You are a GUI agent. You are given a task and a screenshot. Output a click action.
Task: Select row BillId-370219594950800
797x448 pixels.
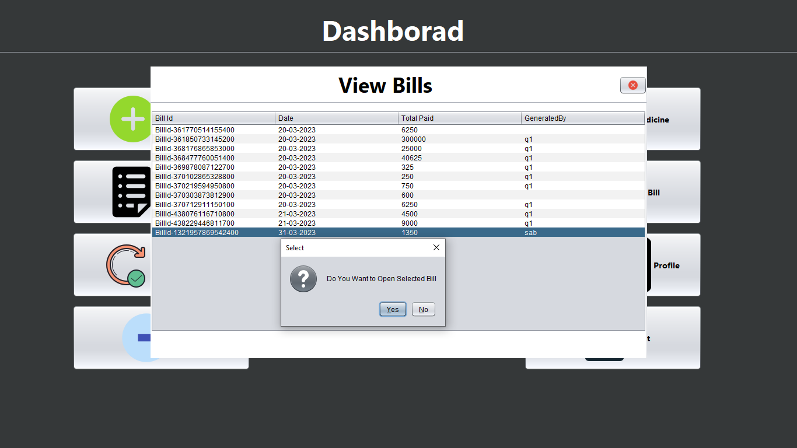coord(398,185)
